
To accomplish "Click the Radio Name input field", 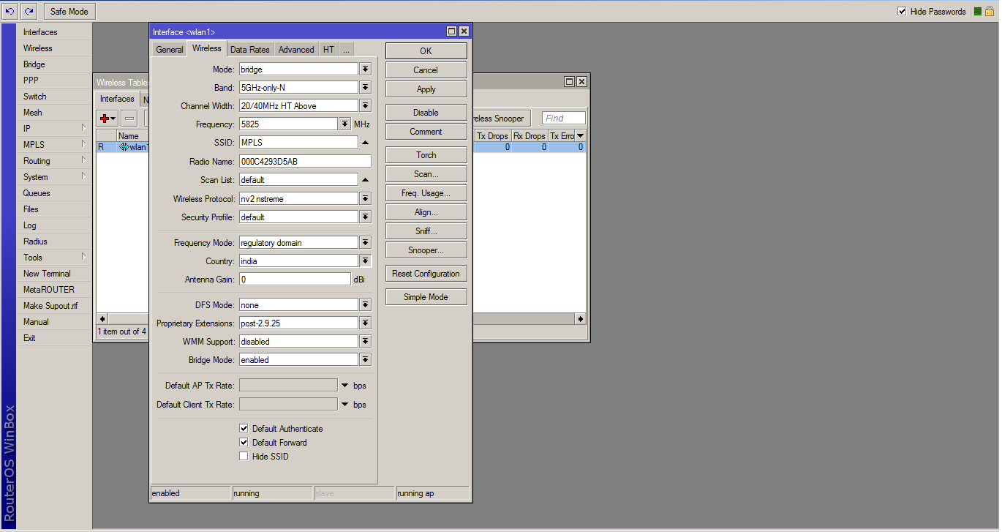I will [x=304, y=161].
